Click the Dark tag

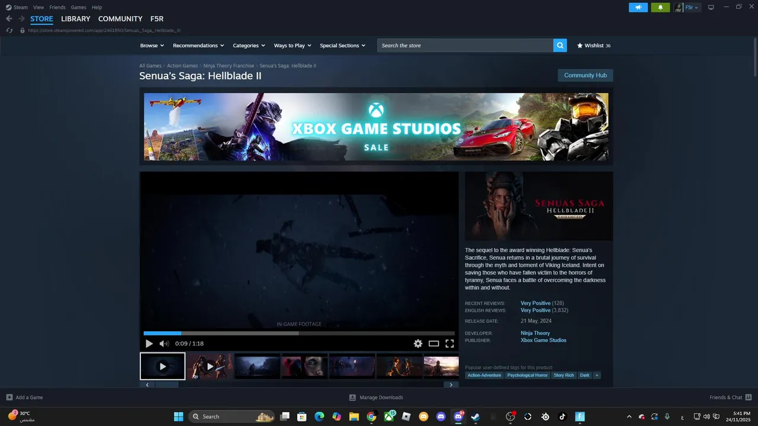pos(584,375)
